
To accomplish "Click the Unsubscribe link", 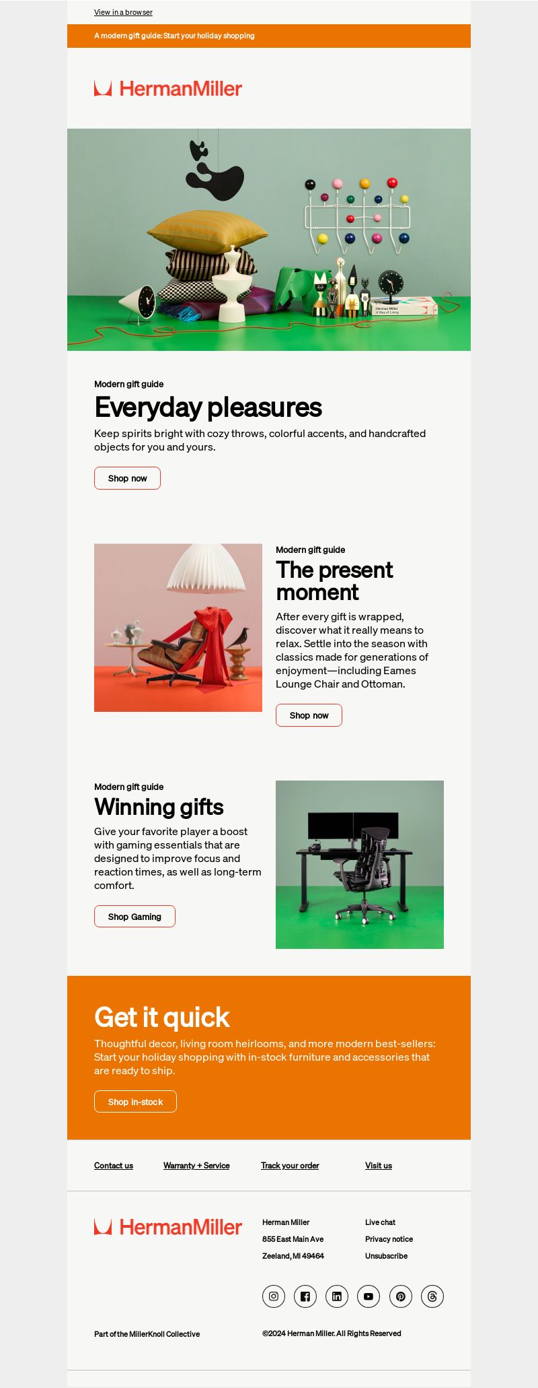I will click(x=386, y=1256).
